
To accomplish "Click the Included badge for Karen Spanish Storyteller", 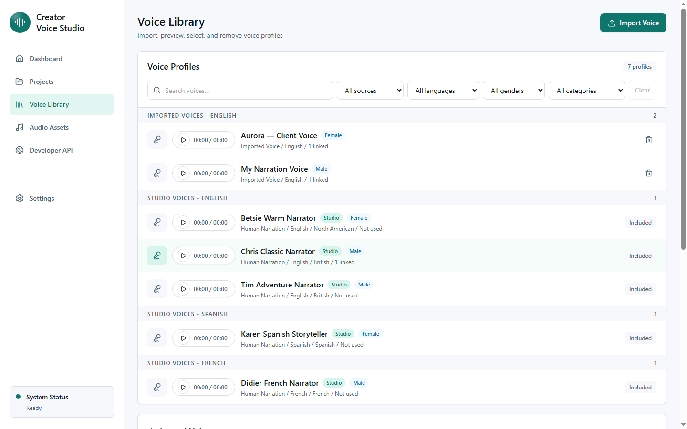I will pos(640,338).
